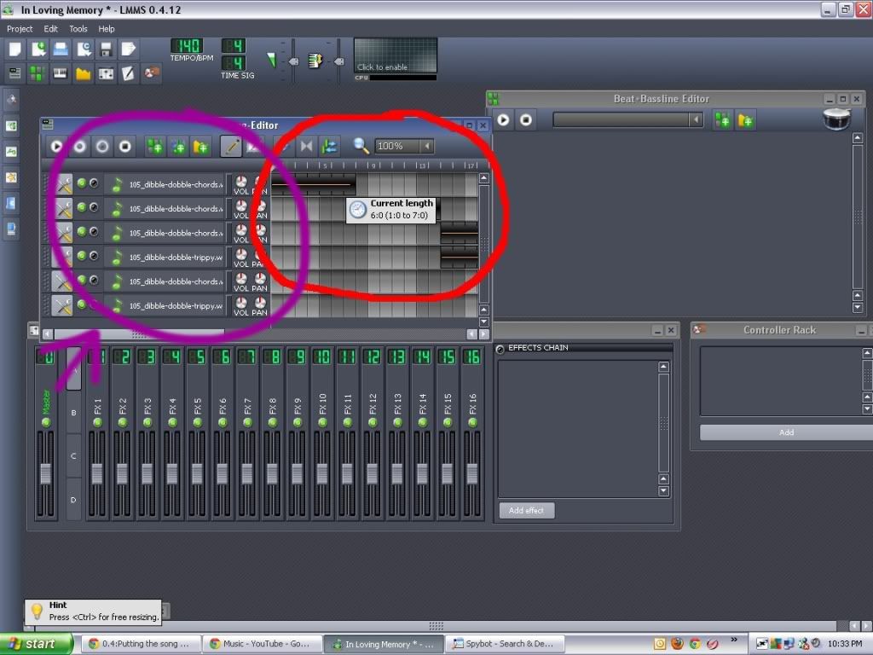
Task: Expand the Beat+Bassline pattern selector dropdown
Action: [x=697, y=120]
